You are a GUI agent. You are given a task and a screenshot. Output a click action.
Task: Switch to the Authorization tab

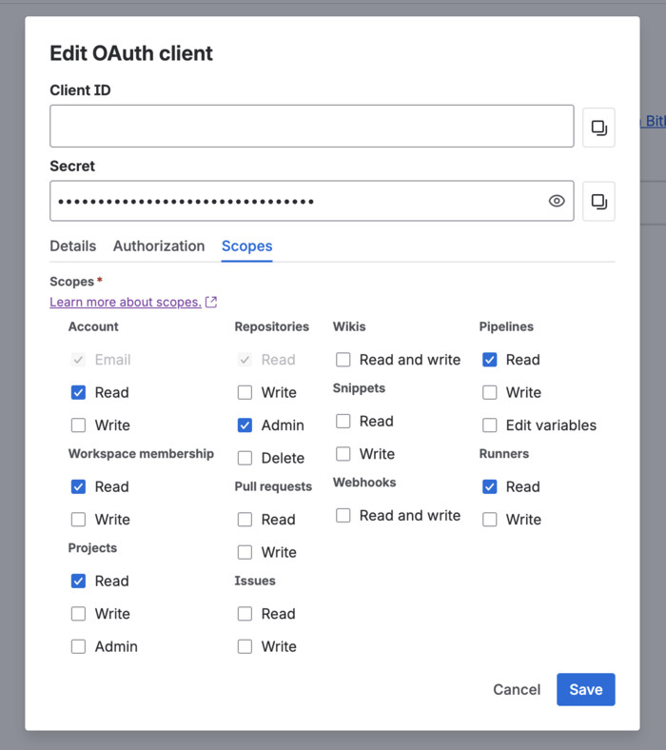[x=159, y=246]
